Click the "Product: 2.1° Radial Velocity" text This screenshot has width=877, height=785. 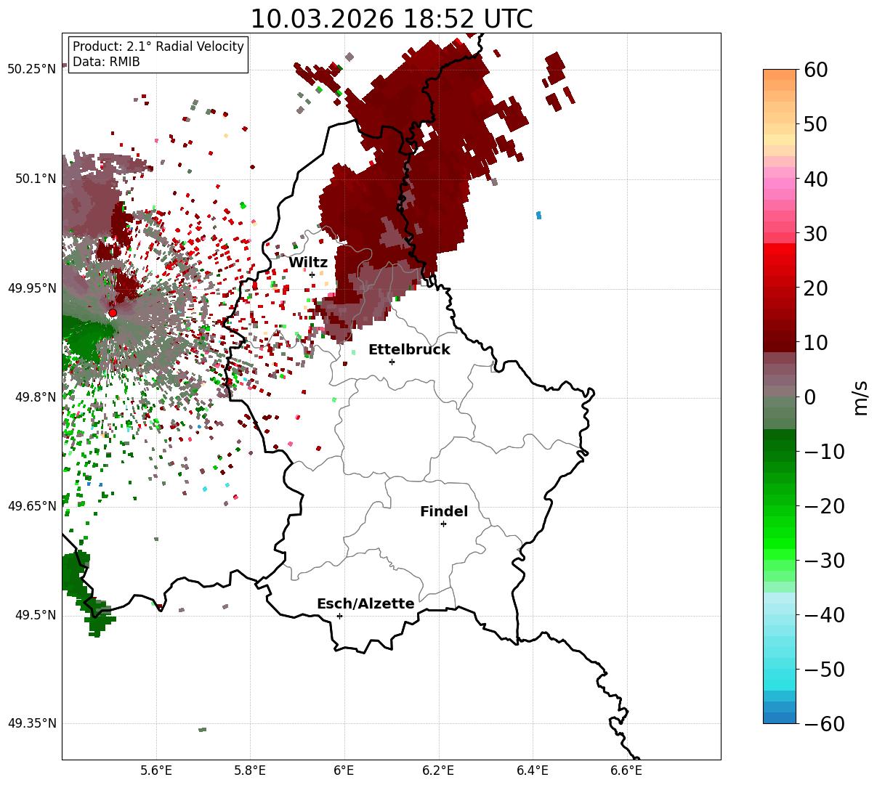[158, 46]
